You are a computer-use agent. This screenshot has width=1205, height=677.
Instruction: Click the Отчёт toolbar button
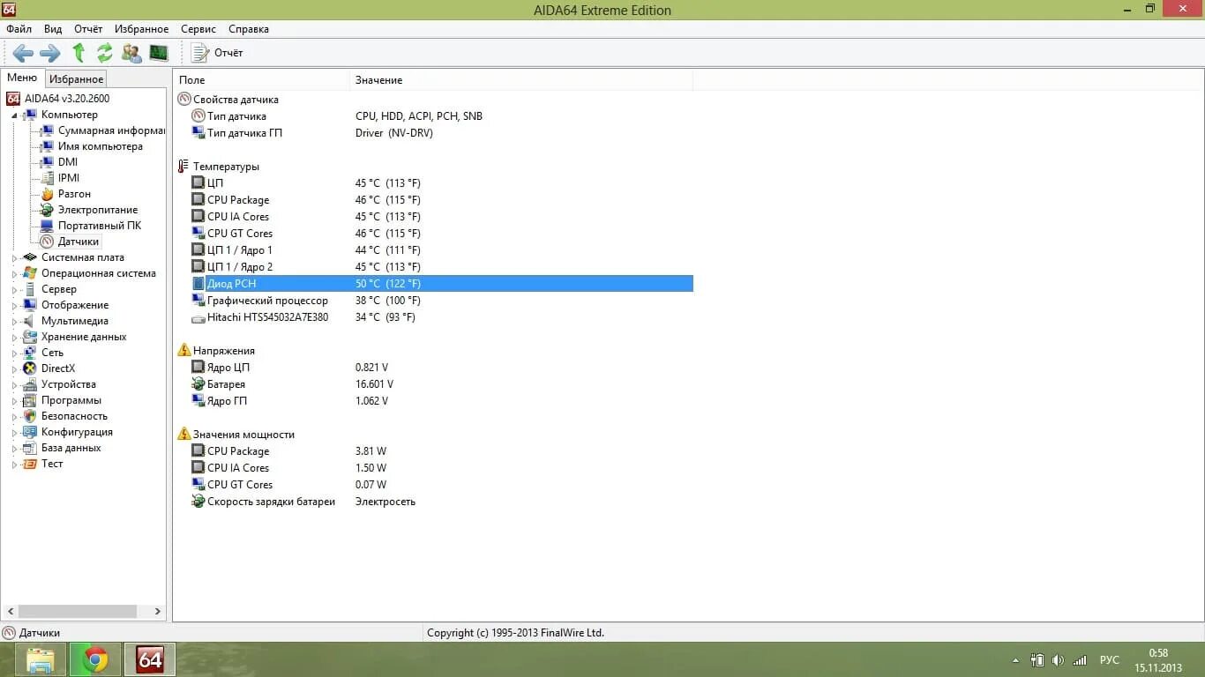pyautogui.click(x=217, y=53)
